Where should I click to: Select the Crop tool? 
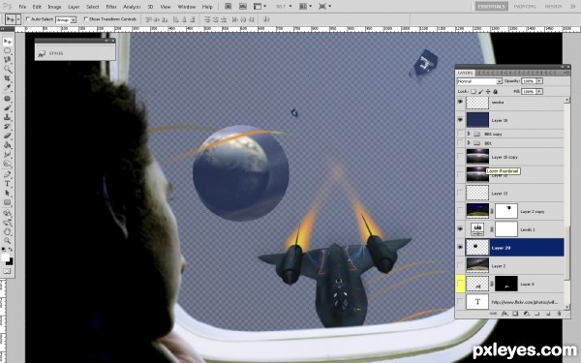[7, 78]
